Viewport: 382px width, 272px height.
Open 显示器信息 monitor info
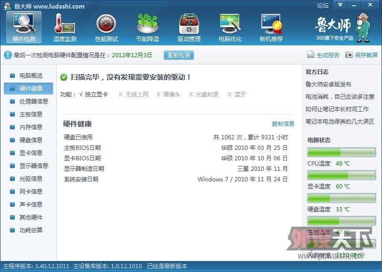pyautogui.click(x=33, y=166)
